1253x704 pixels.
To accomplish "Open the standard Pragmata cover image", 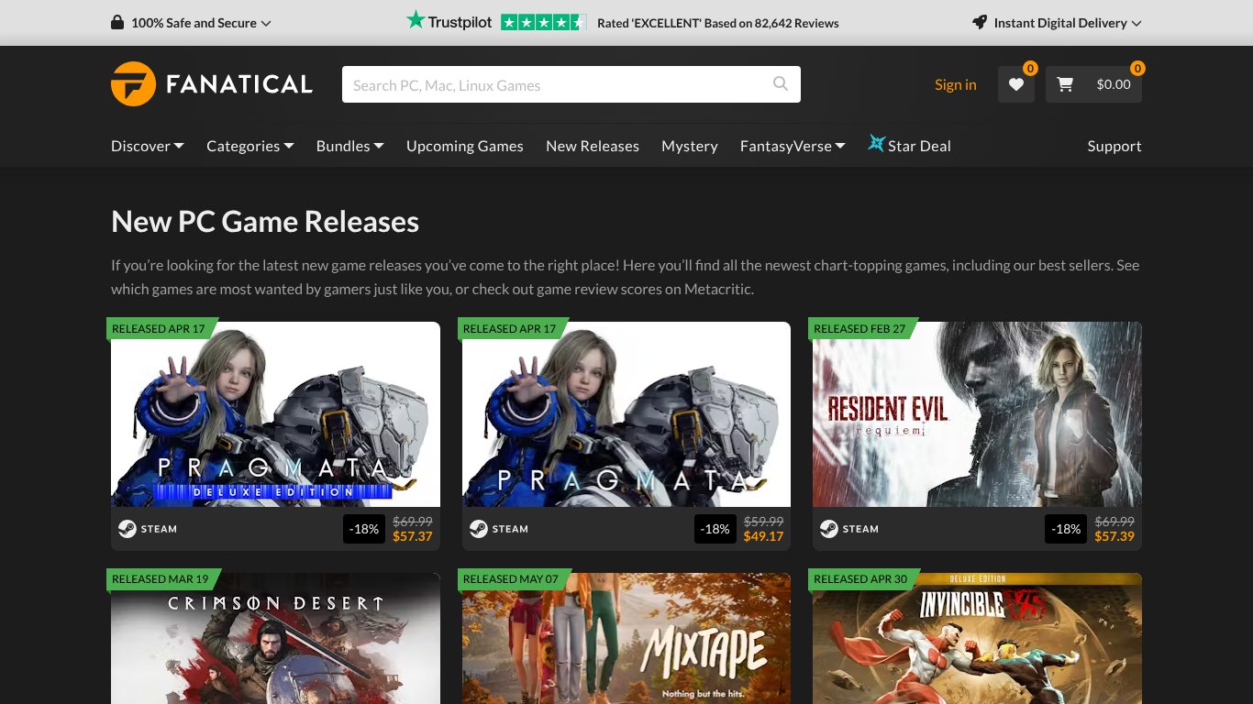I will 626,414.
